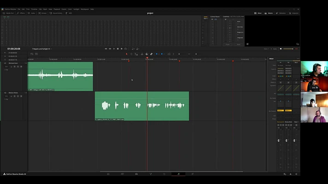Image resolution: width=328 pixels, height=184 pixels.
Task: Adjust the monitor volume slider
Action: pos(288,49)
